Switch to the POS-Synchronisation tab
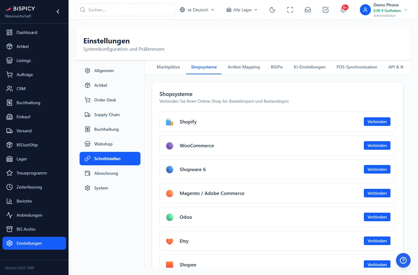Screen dimensions: 418x275 click(x=356, y=67)
